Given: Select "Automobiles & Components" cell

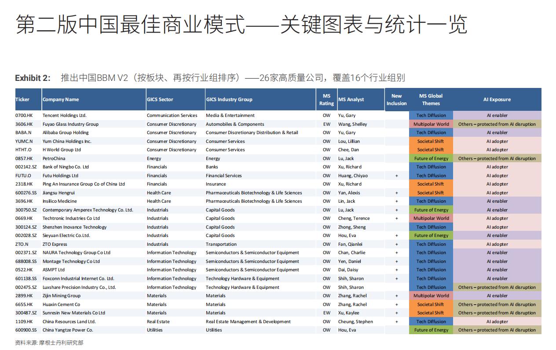Looking at the screenshot, I should [235, 124].
